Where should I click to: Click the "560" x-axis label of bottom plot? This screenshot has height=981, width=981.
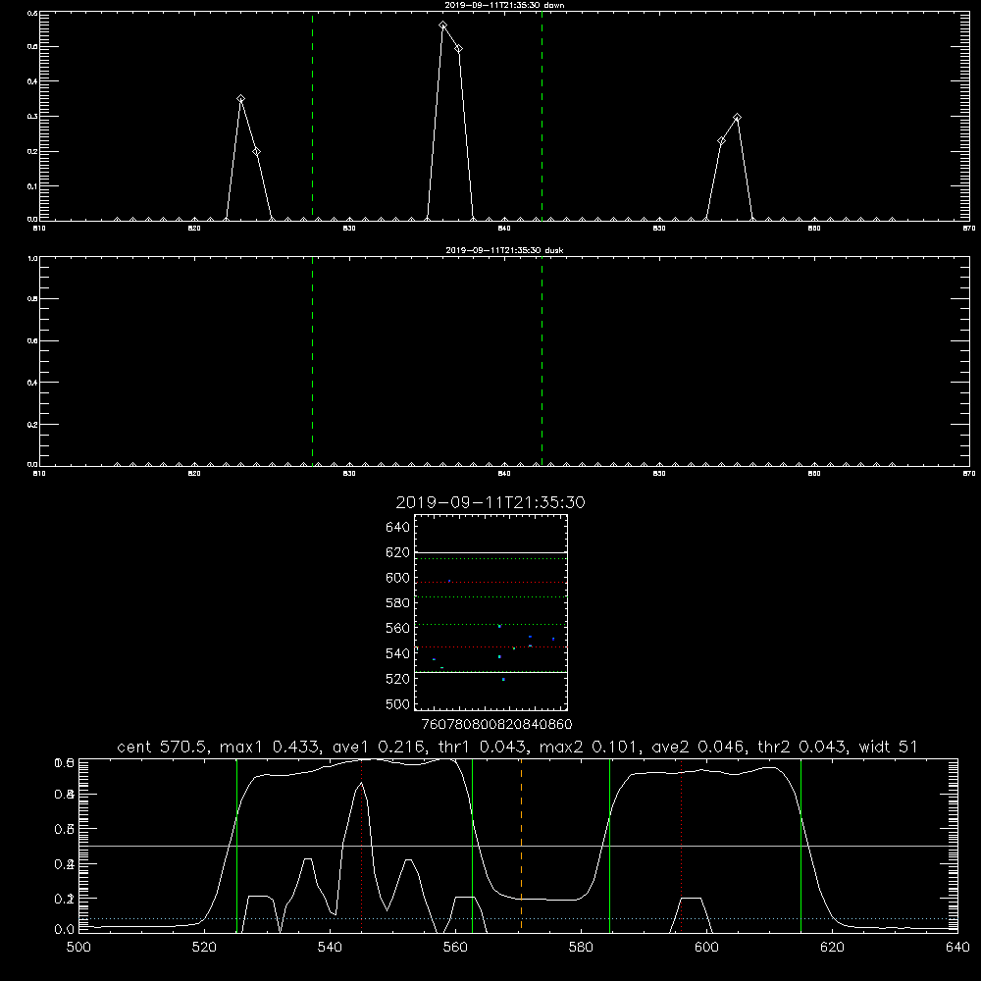[455, 948]
